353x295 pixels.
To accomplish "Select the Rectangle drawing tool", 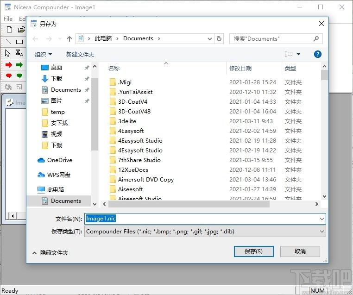I will (x=19, y=42).
